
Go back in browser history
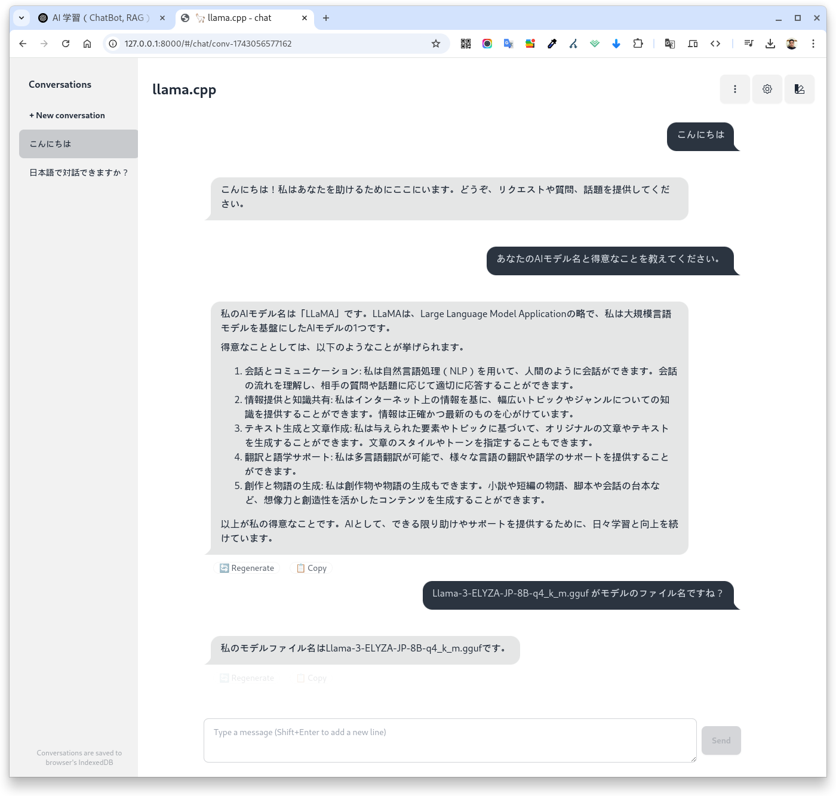pos(23,44)
